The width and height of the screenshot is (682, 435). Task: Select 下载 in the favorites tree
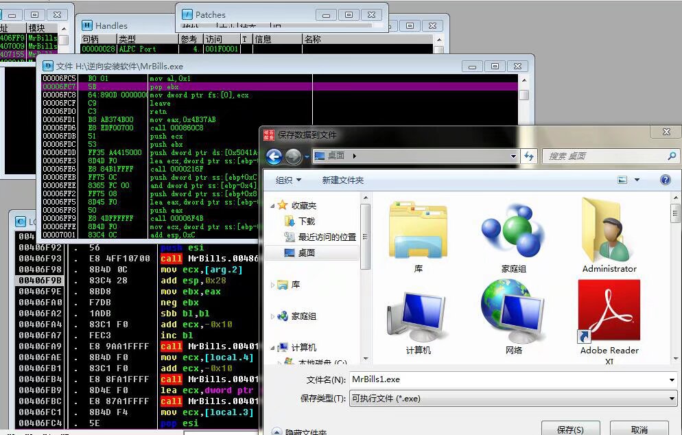click(x=306, y=221)
